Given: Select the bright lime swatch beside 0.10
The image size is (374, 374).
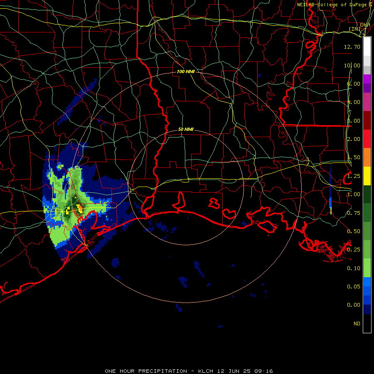Looking at the screenshot, I should [367, 268].
